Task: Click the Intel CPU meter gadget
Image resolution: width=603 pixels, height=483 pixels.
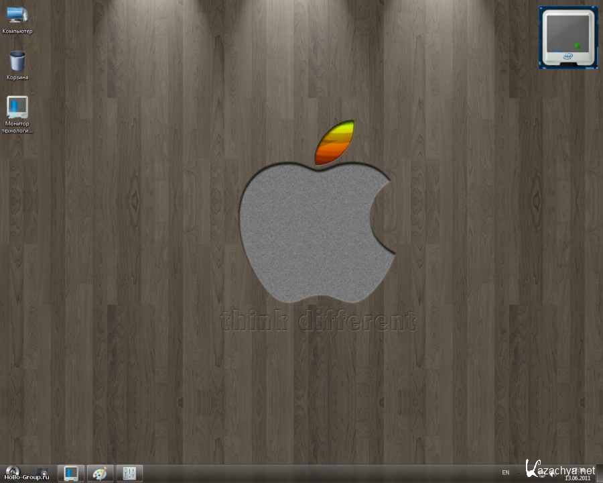Action: [567, 38]
